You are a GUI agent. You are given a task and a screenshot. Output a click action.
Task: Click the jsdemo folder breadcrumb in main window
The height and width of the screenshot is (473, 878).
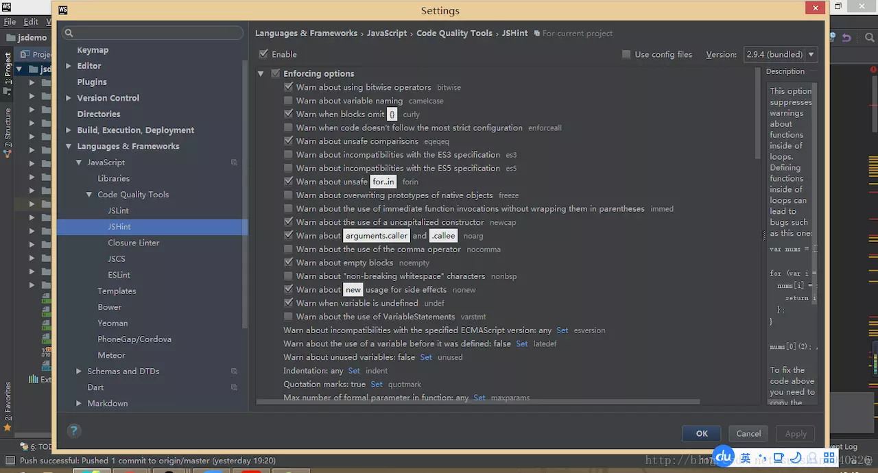tap(27, 38)
